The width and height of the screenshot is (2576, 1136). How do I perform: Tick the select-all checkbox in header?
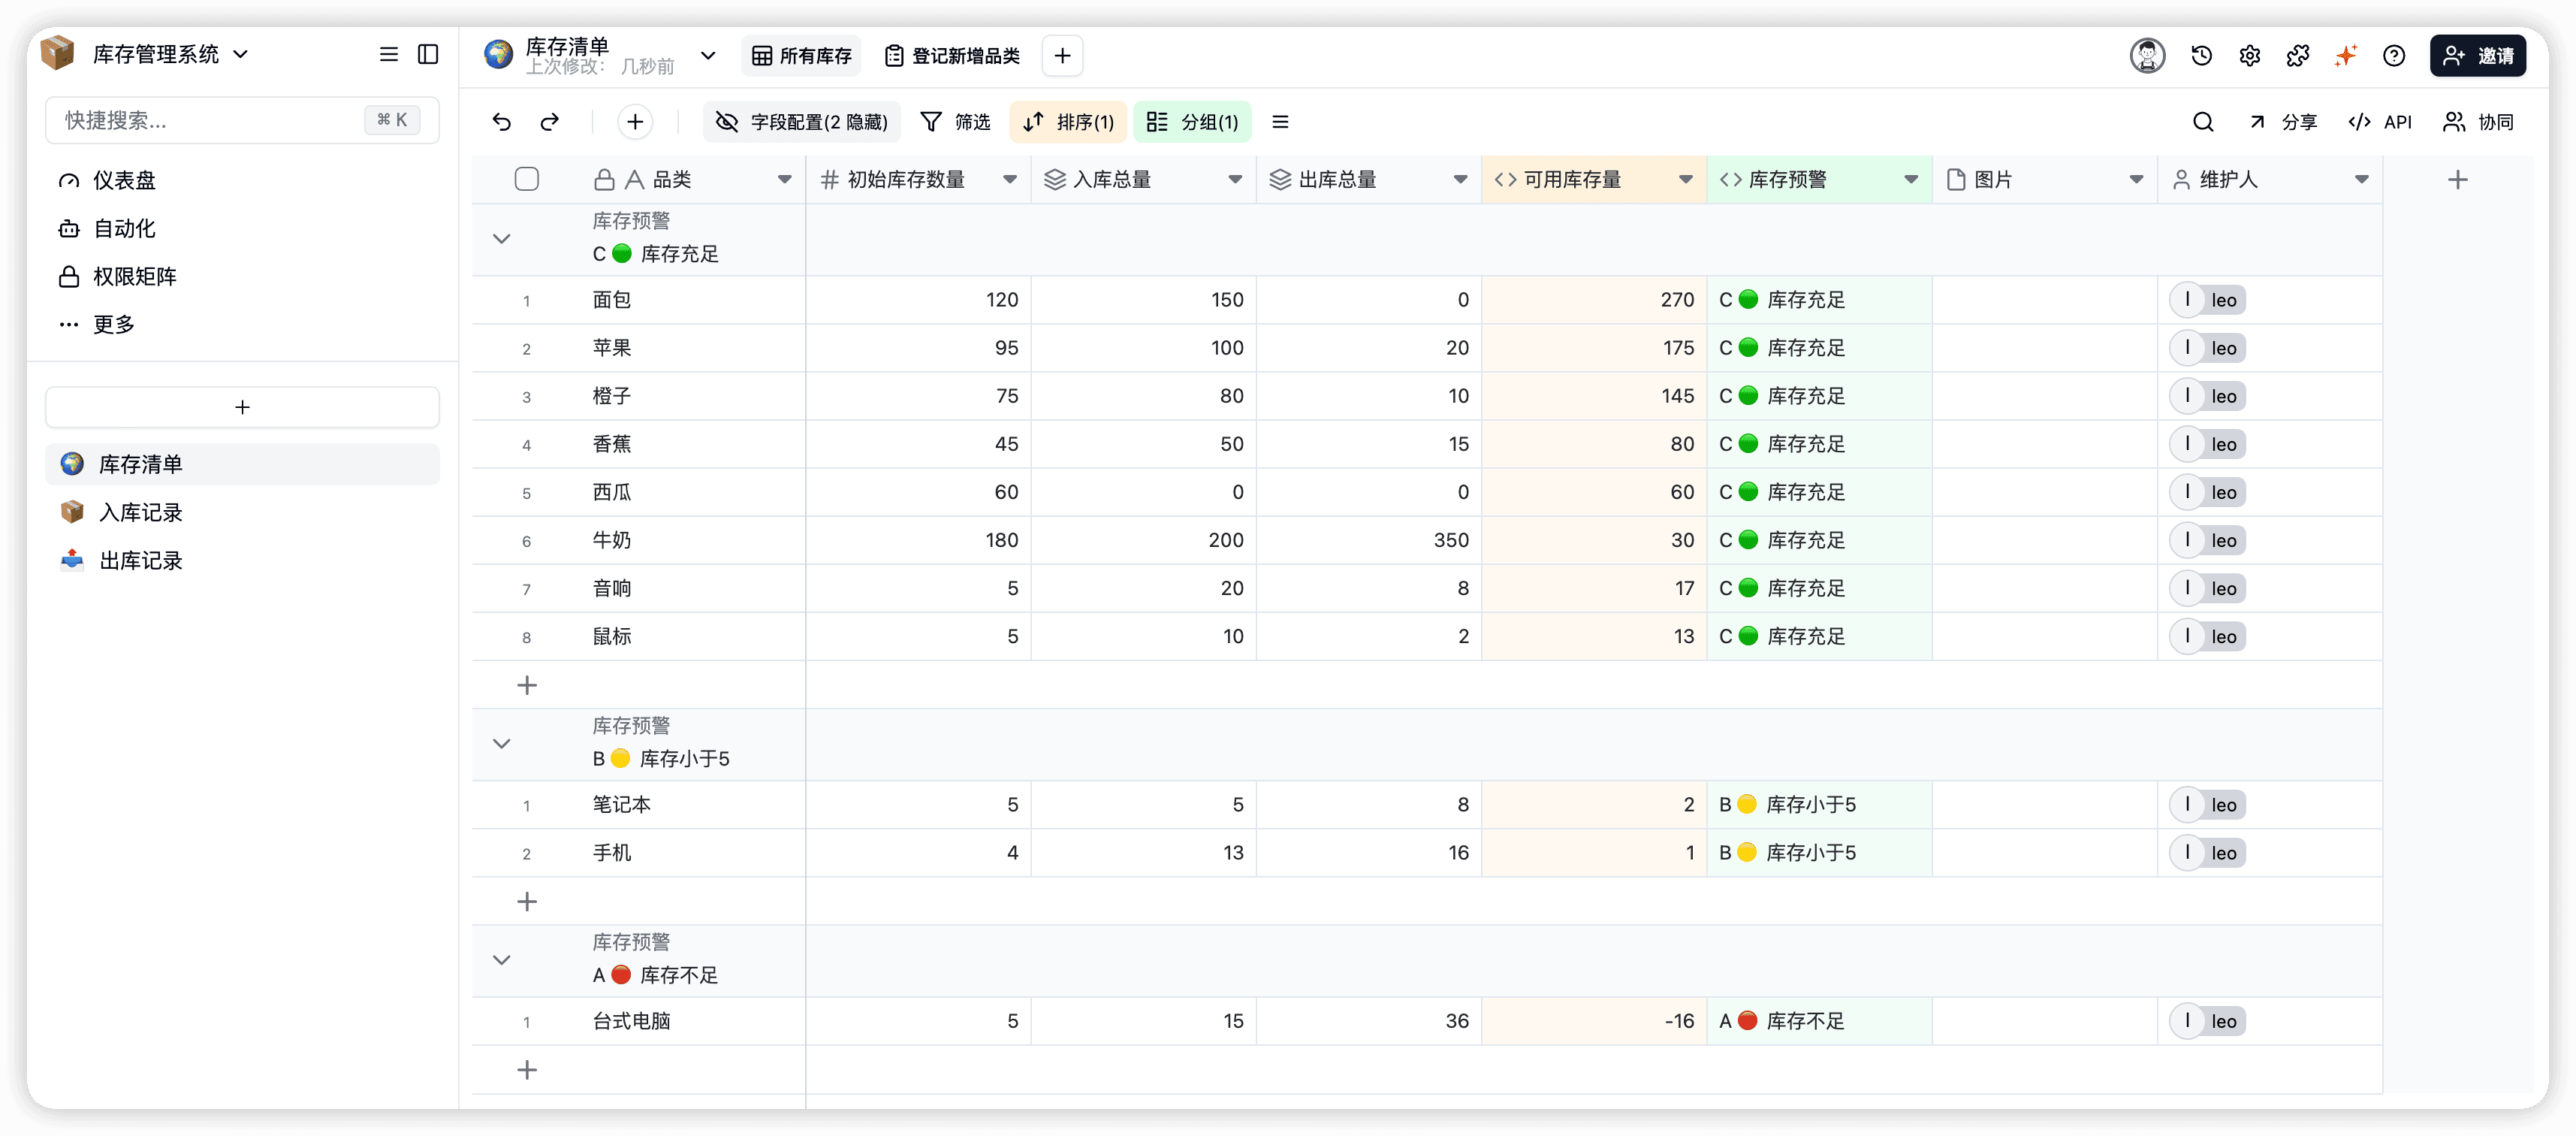[x=527, y=180]
